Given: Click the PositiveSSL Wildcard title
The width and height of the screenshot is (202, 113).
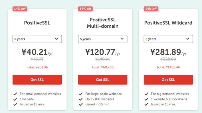Looking at the screenshot, I should pos(168,23).
